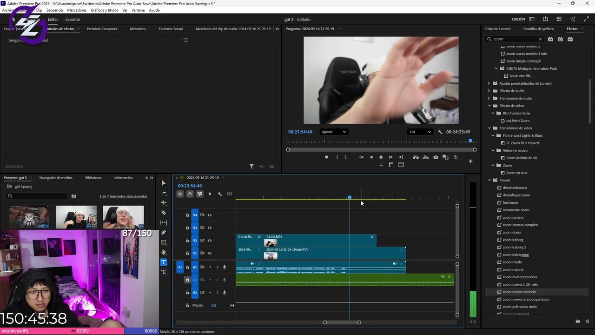The image size is (595, 335).
Task: Collapse the Presets folder
Action: pos(489,180)
